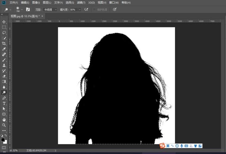Image resolution: width=226 pixels, height=154 pixels.
Task: Open the 图像(I) menu
Action: click(x=36, y=2)
